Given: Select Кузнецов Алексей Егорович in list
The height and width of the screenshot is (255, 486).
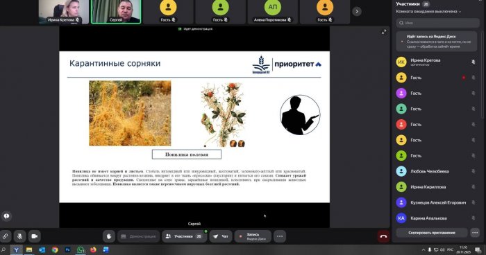Looking at the screenshot, I should pyautogui.click(x=437, y=202).
